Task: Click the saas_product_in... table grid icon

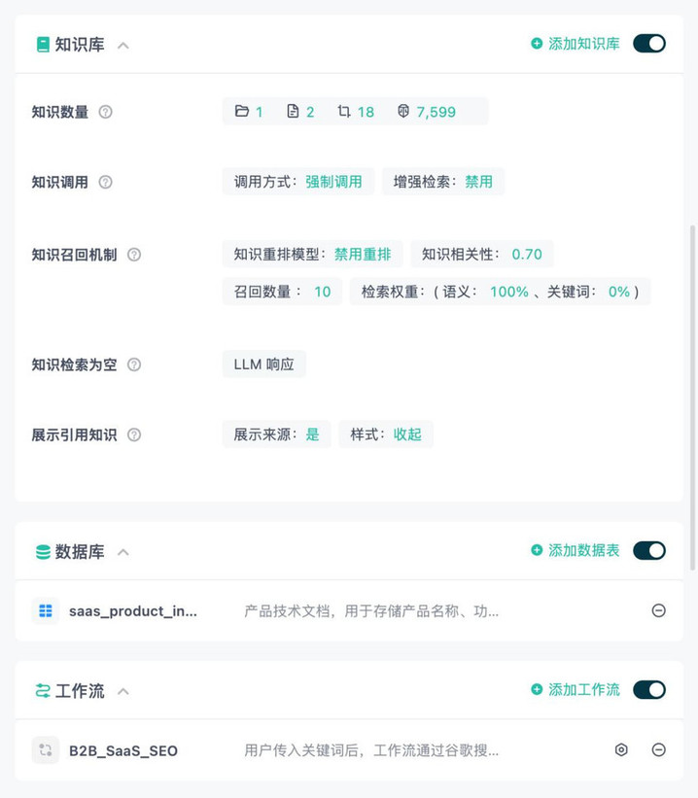Action: tap(46, 610)
